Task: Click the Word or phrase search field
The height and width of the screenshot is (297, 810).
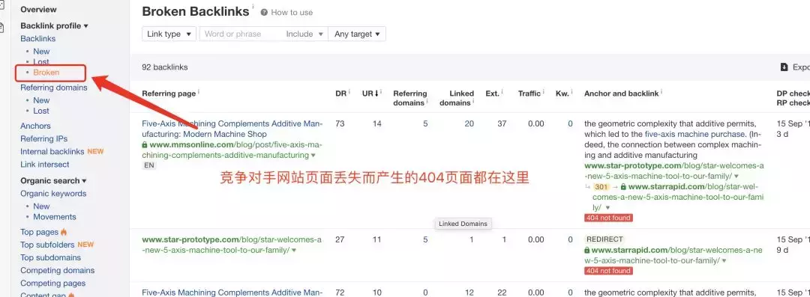Action: tap(240, 34)
